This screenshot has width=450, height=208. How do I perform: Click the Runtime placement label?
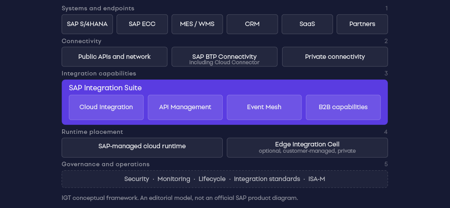click(92, 132)
